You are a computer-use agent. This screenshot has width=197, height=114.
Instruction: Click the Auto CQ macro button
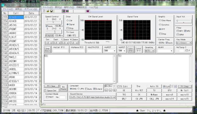click(154, 86)
